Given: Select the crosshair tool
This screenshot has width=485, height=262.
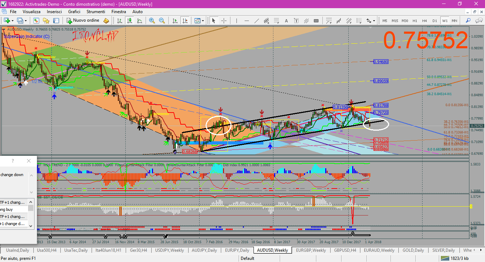Looking at the screenshot, I should point(224,21).
